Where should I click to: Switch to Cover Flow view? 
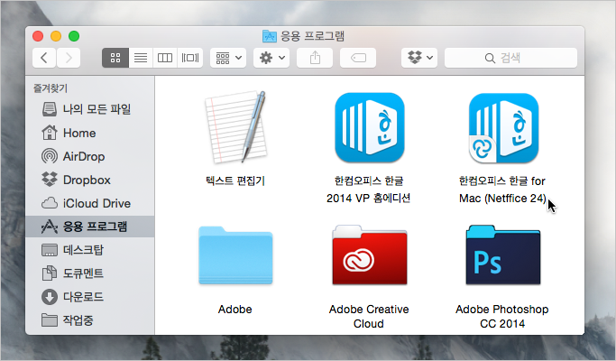[x=190, y=58]
